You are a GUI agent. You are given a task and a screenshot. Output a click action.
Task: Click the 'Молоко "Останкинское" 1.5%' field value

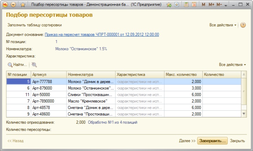(81, 49)
